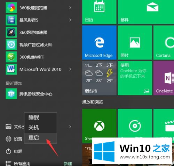Expand the 暴风影音5 jump list arrow
Image resolution: width=174 pixels, height=166 pixels.
tap(70, 20)
